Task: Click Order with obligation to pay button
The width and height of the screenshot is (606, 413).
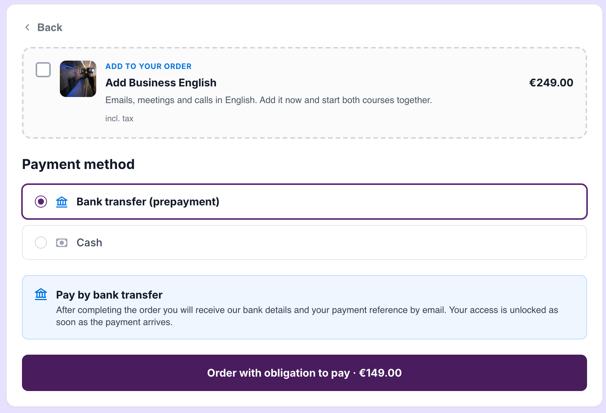Action: (305, 373)
